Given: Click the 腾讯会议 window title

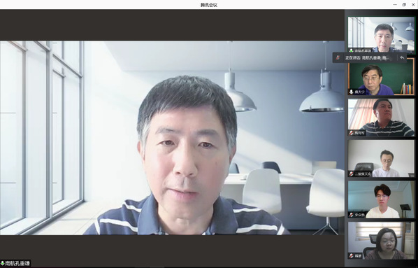Looking at the screenshot, I should click(209, 5).
